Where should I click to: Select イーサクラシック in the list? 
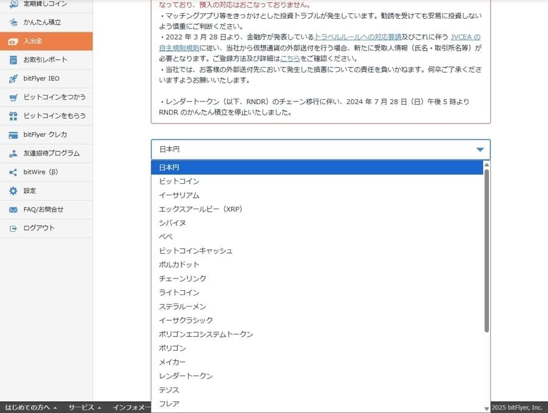[317, 320]
